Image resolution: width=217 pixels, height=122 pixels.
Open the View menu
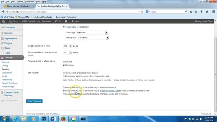click(x=13, y=2)
